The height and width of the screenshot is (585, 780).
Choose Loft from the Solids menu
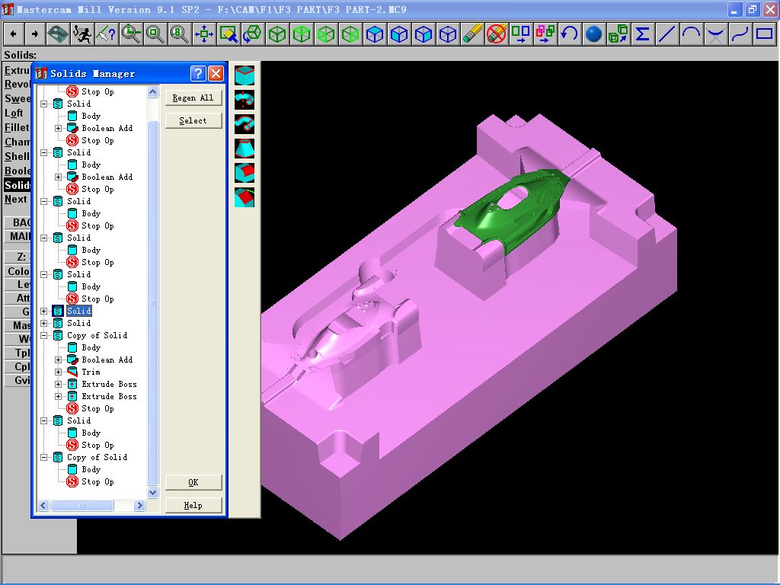(14, 113)
